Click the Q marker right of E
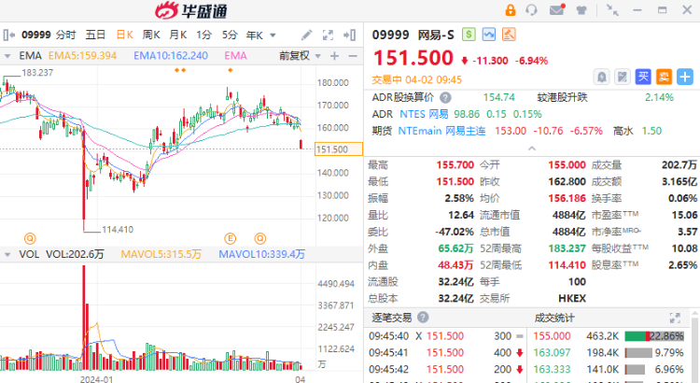Image resolution: width=700 pixels, height=383 pixels. point(260,238)
